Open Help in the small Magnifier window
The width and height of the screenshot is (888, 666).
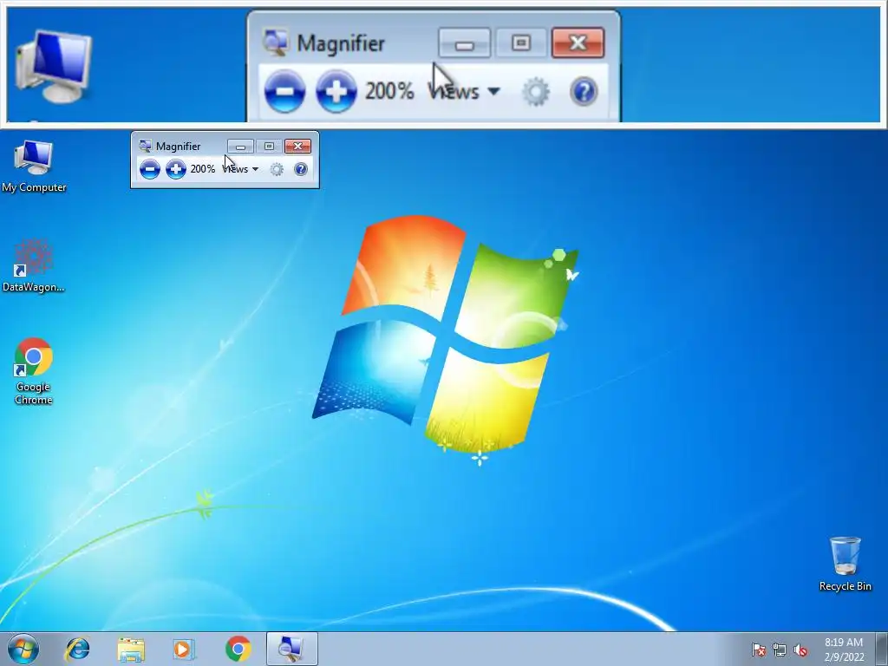pyautogui.click(x=301, y=169)
